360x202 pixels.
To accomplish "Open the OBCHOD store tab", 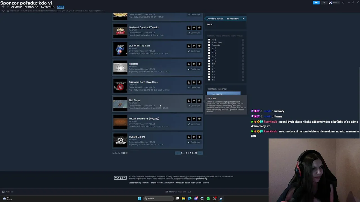I will pos(16,7).
